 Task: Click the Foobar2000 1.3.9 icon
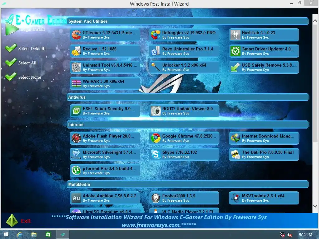coord(156,198)
